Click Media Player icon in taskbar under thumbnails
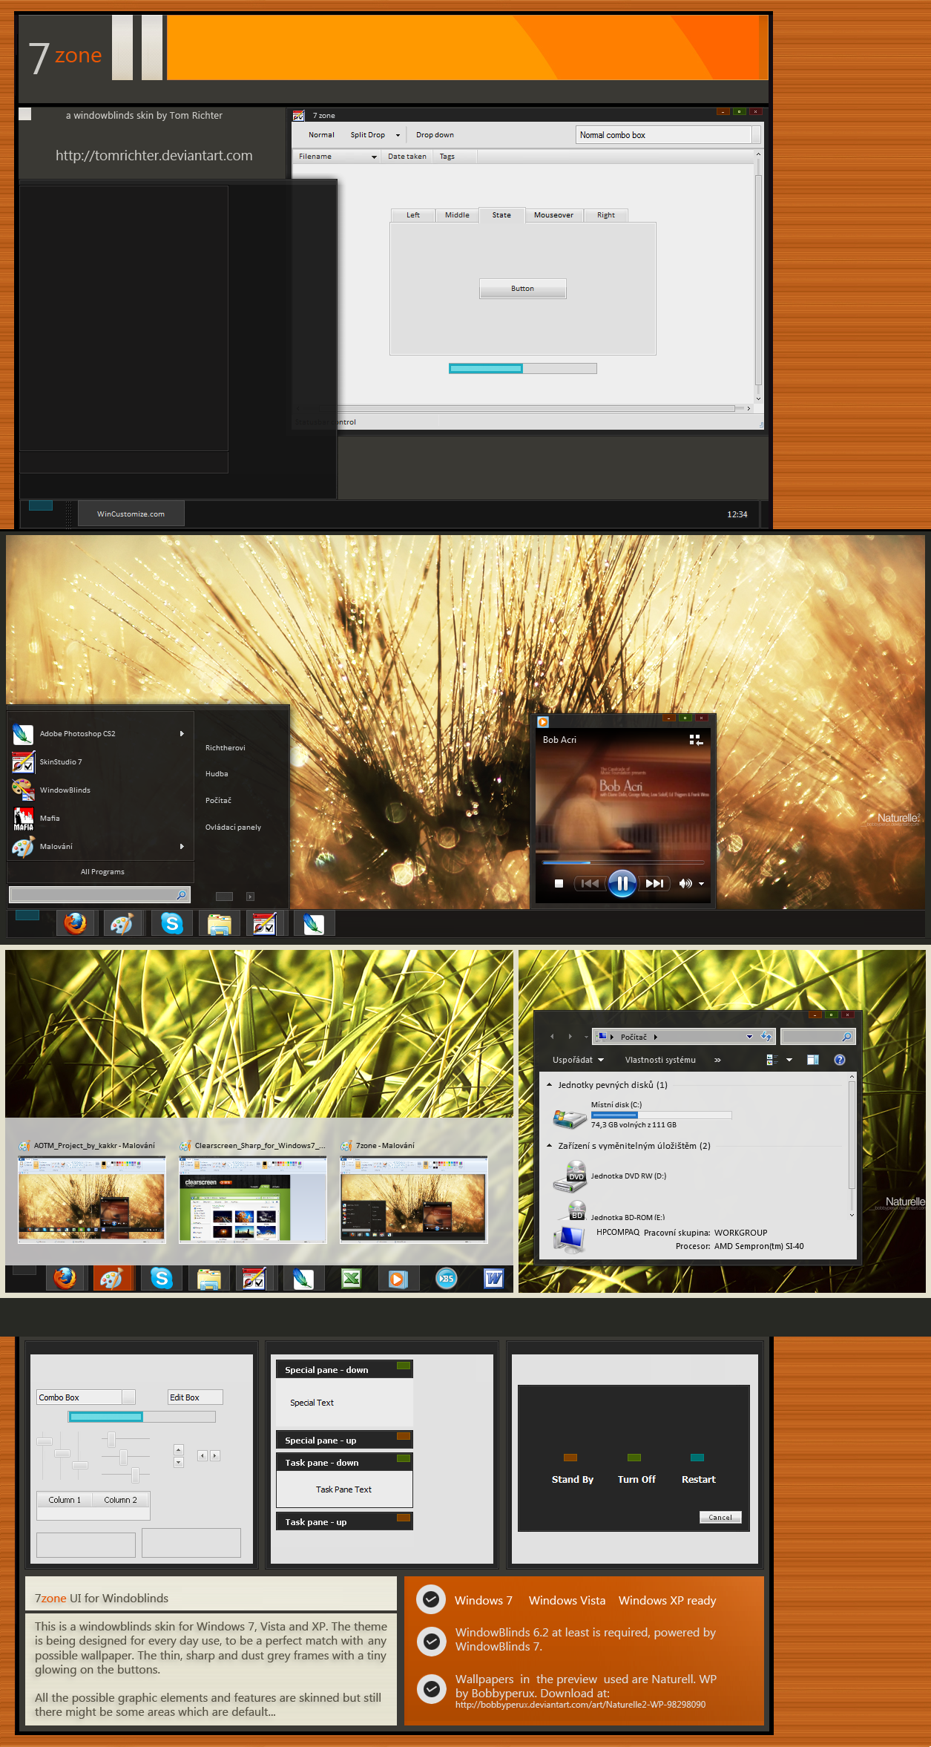This screenshot has width=931, height=1747. pyautogui.click(x=398, y=1279)
